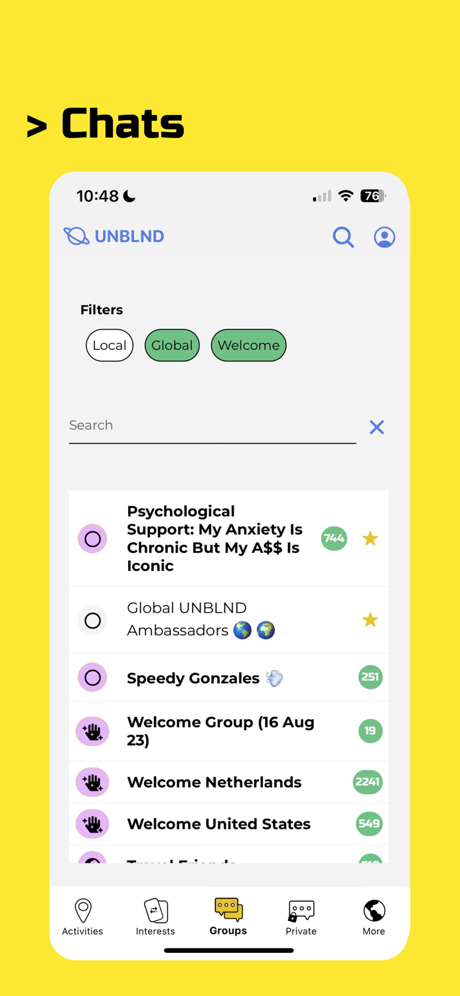Click into the Search text field
This screenshot has width=460, height=996.
point(199,426)
